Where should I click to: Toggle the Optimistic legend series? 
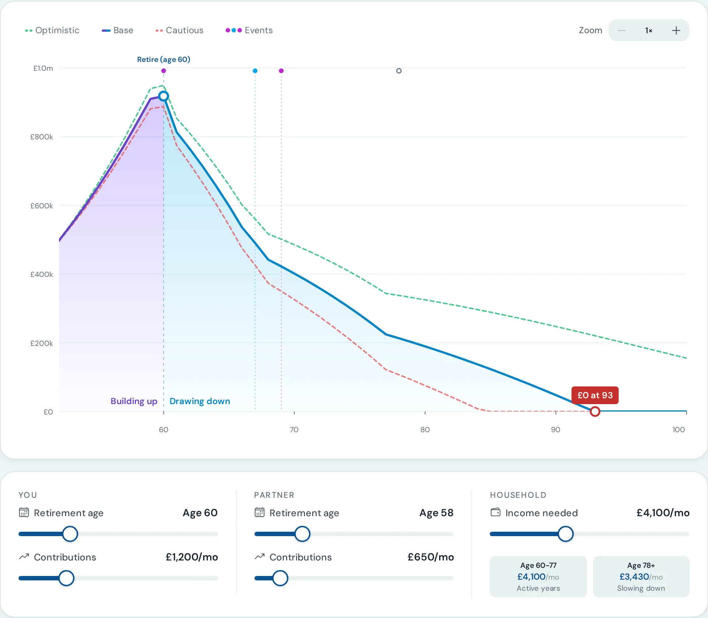pos(52,30)
